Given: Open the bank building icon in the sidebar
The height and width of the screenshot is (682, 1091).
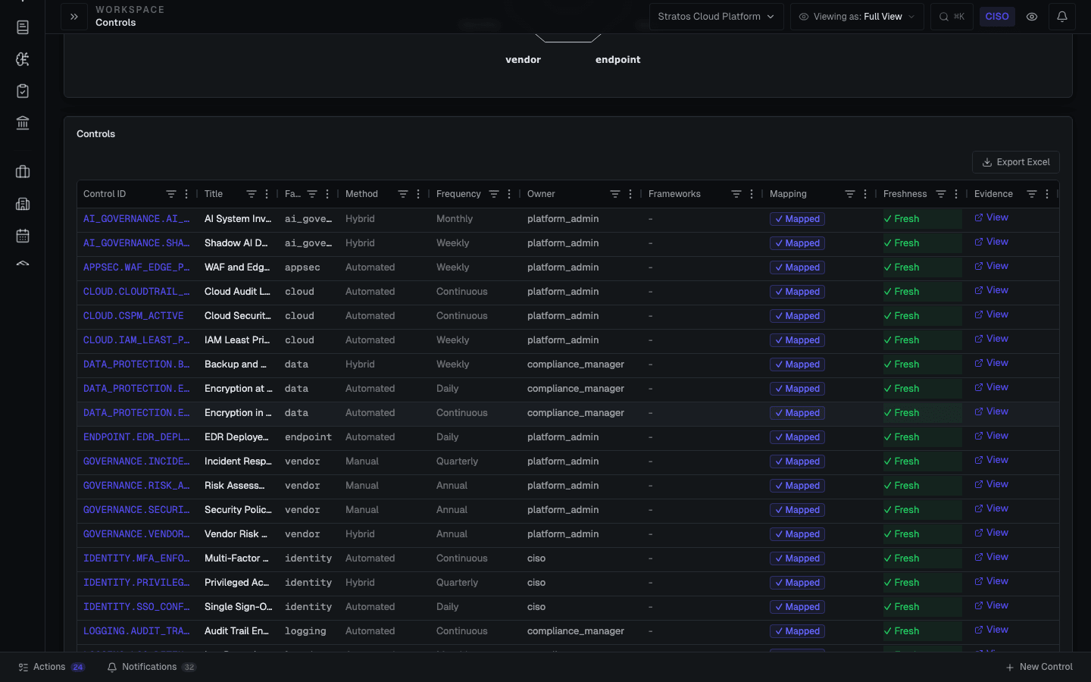Looking at the screenshot, I should 23,123.
